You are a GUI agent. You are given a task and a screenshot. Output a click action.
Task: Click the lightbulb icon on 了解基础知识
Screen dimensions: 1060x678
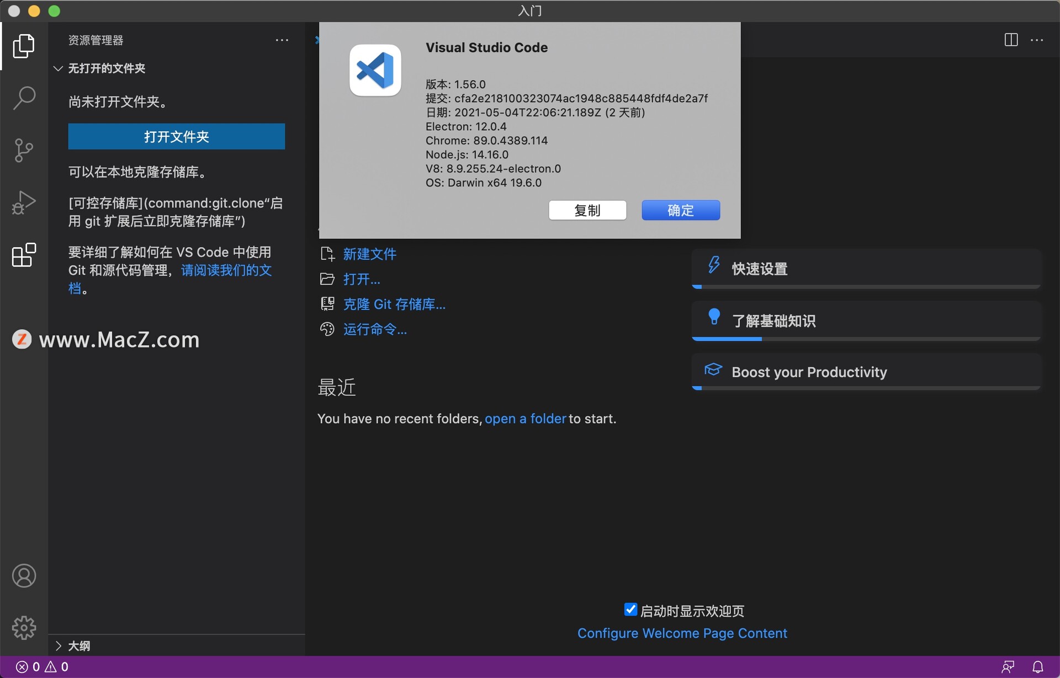click(x=714, y=317)
